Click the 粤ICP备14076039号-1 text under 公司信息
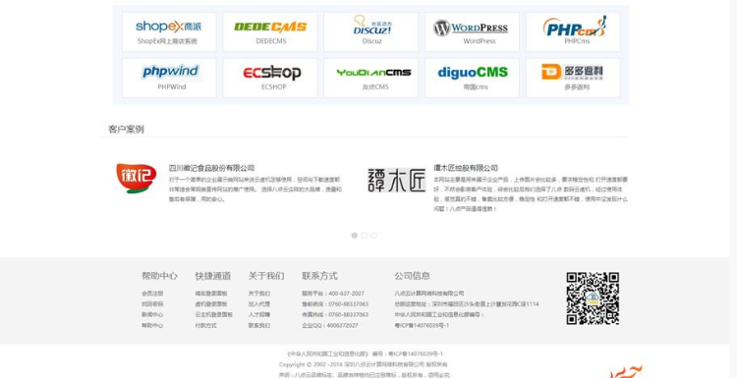 point(422,325)
